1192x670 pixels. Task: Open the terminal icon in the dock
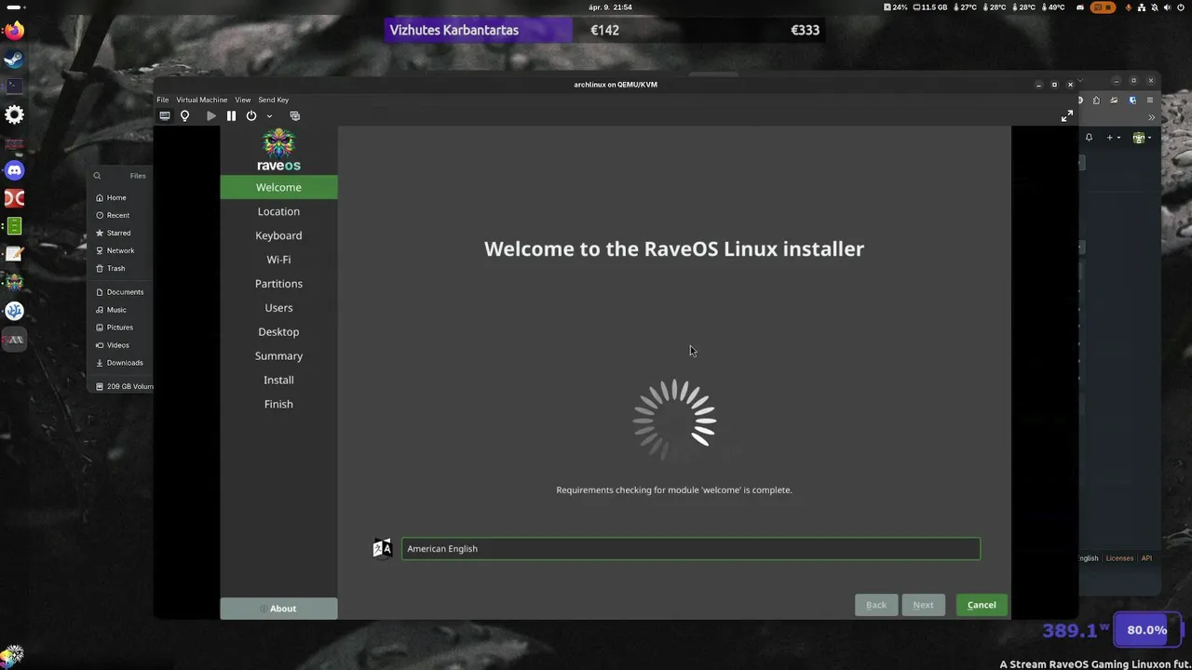click(x=14, y=86)
